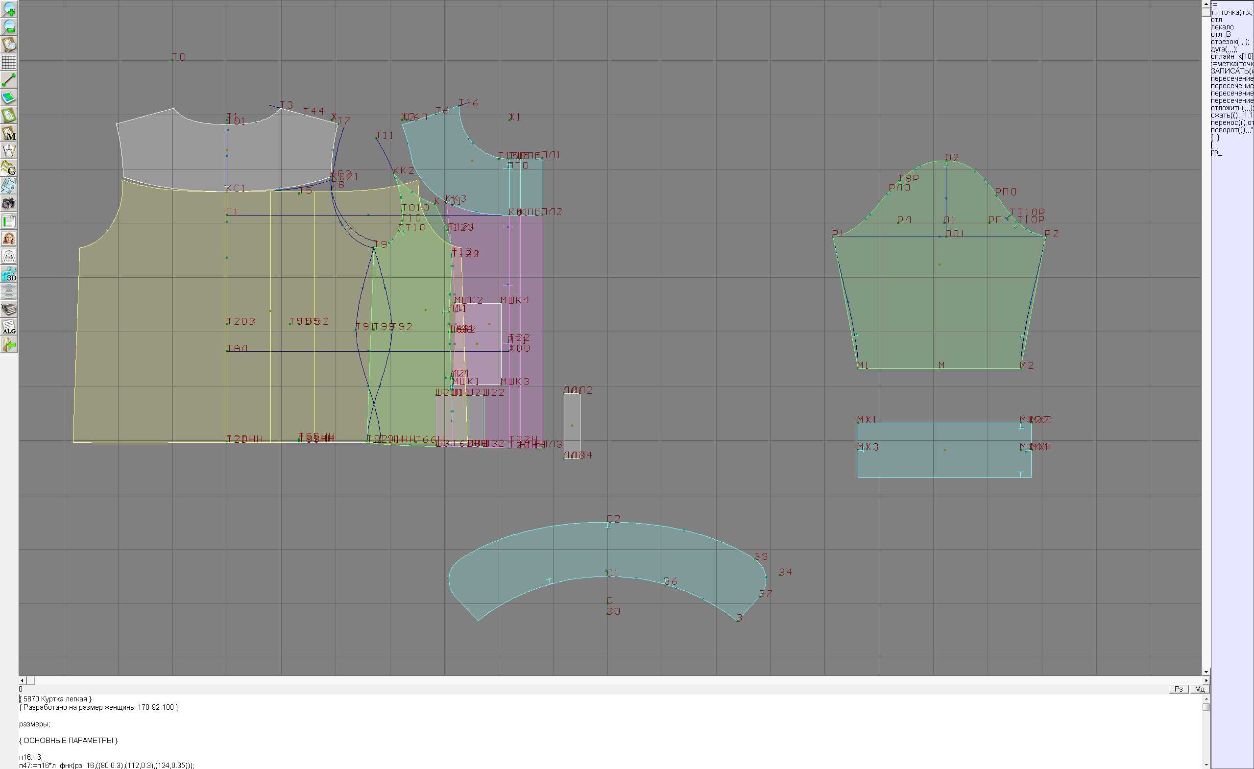Click the woman's face portrait icon
This screenshot has width=1254, height=769.
9,239
